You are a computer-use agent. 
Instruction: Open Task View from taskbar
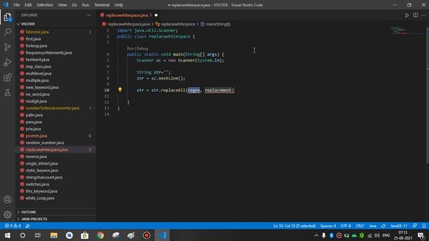point(38,235)
